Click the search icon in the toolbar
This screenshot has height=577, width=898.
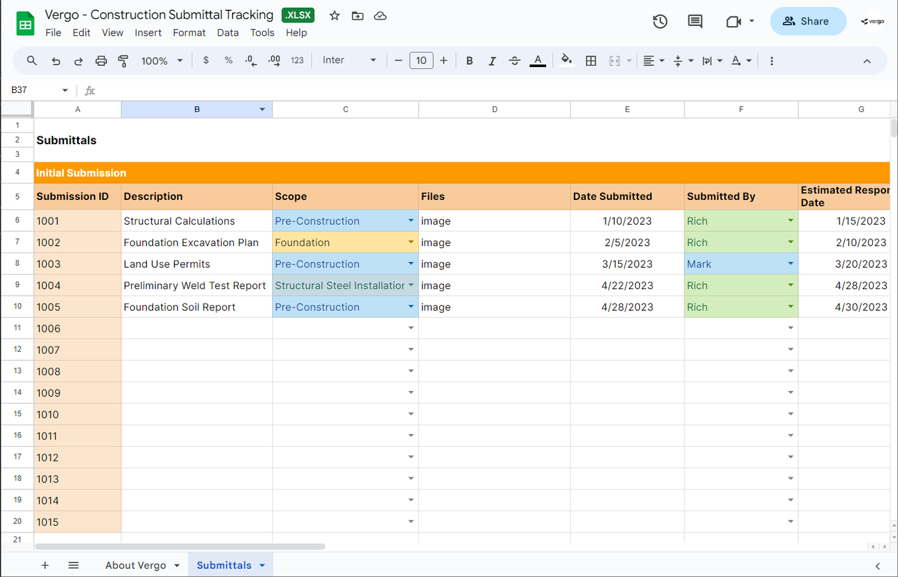[x=31, y=60]
